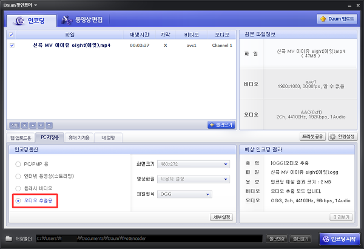This screenshot has height=249, width=364.
Task: Switch to the 동영상편집 main tab
Action: [x=82, y=20]
